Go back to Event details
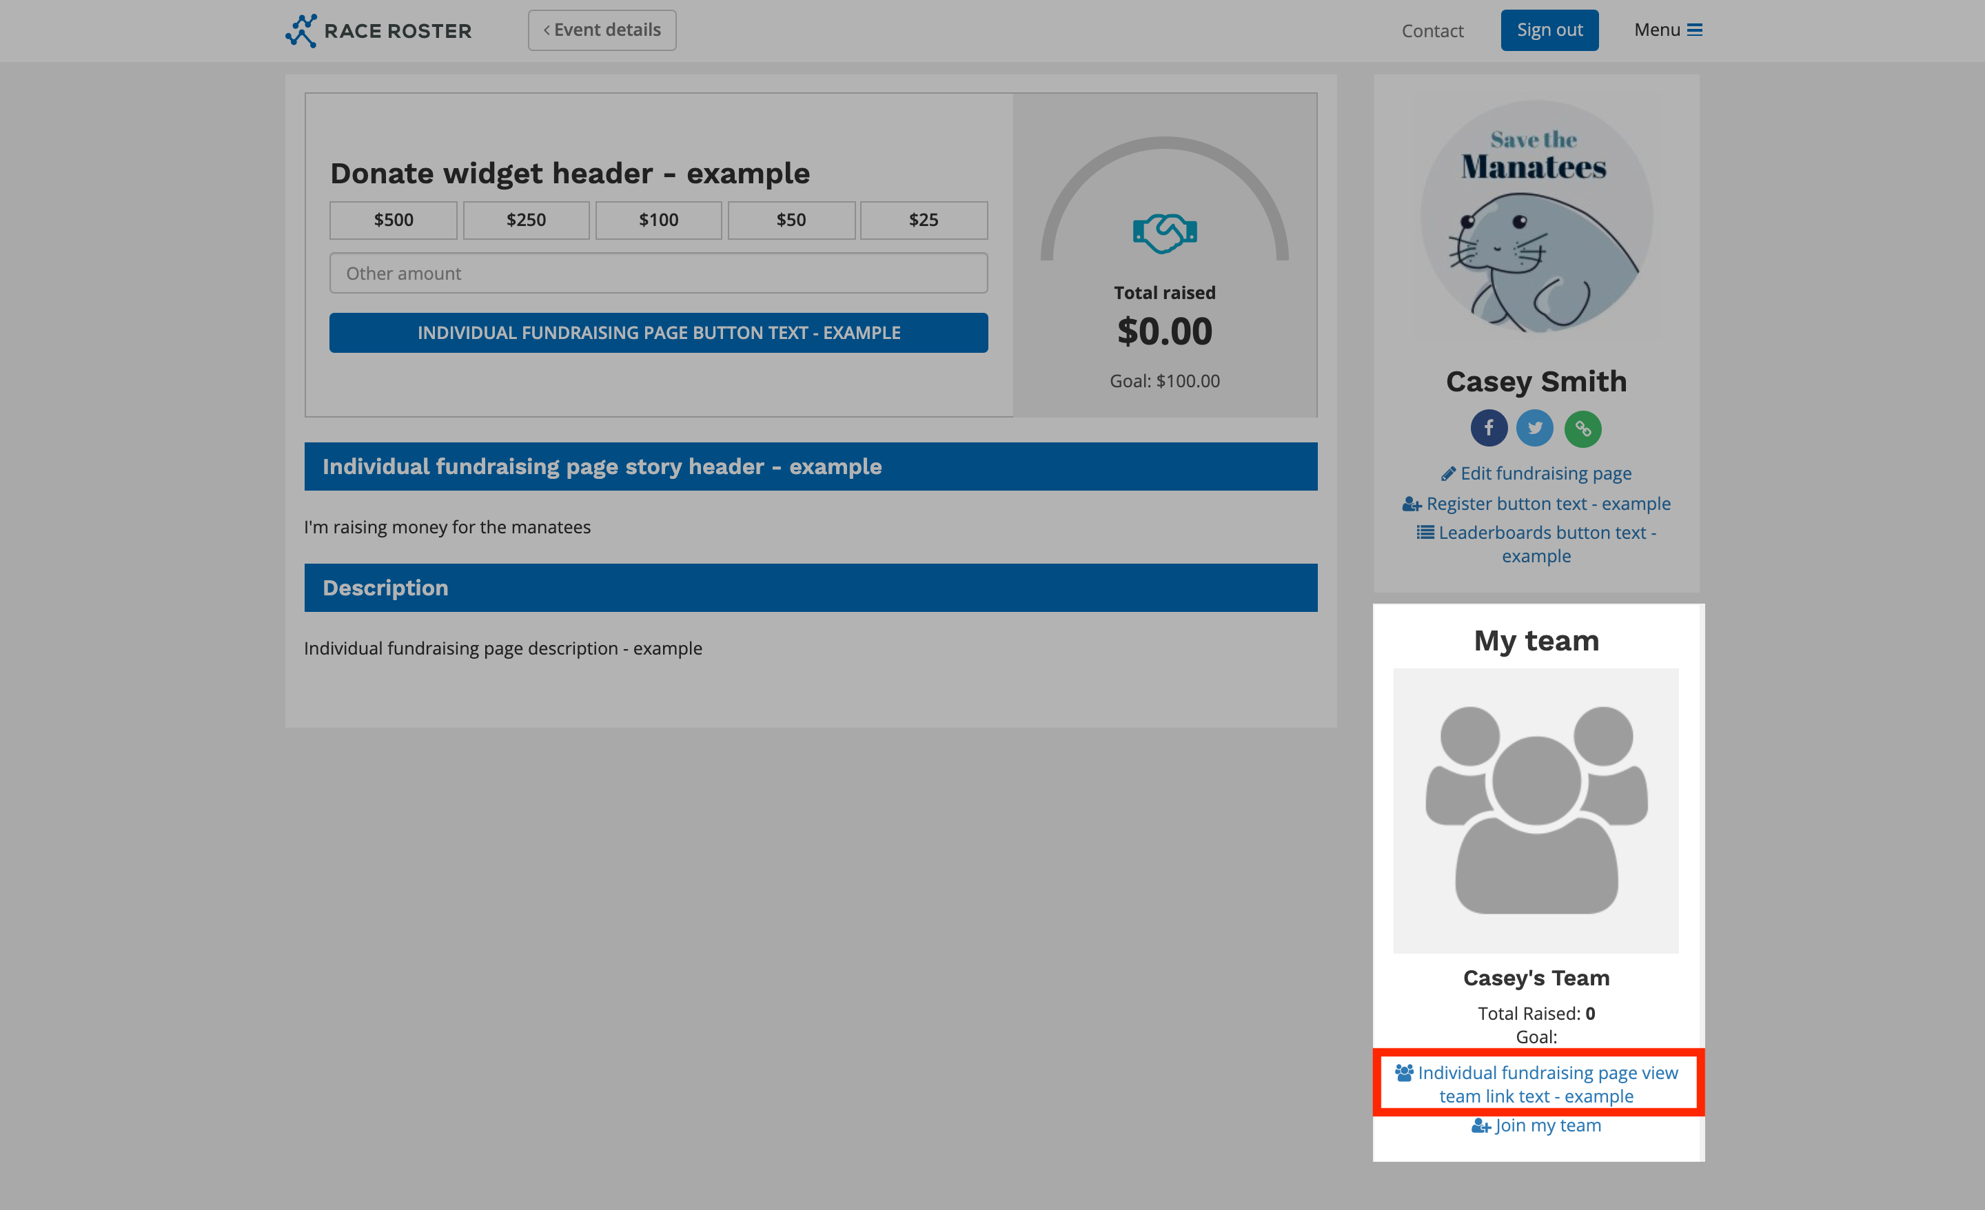This screenshot has height=1210, width=1985. [602, 30]
